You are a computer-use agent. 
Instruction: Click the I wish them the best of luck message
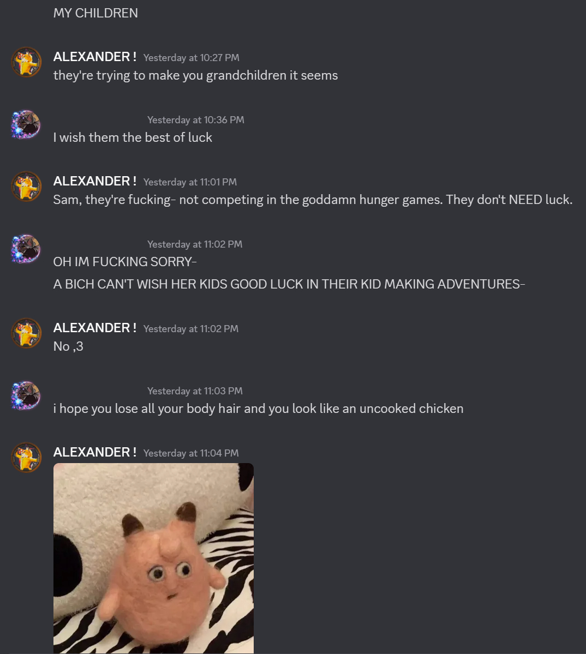(x=133, y=137)
